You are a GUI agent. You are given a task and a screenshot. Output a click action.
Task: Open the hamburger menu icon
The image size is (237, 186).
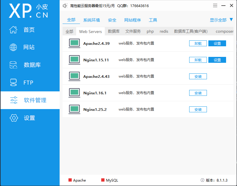click(x=215, y=6)
